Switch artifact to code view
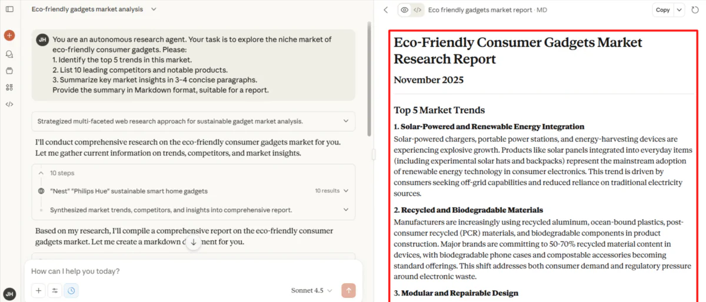The width and height of the screenshot is (706, 302). click(x=417, y=10)
